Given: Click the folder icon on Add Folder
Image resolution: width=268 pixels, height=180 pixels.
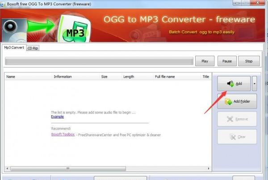Looking at the screenshot, I should pyautogui.click(x=228, y=101).
